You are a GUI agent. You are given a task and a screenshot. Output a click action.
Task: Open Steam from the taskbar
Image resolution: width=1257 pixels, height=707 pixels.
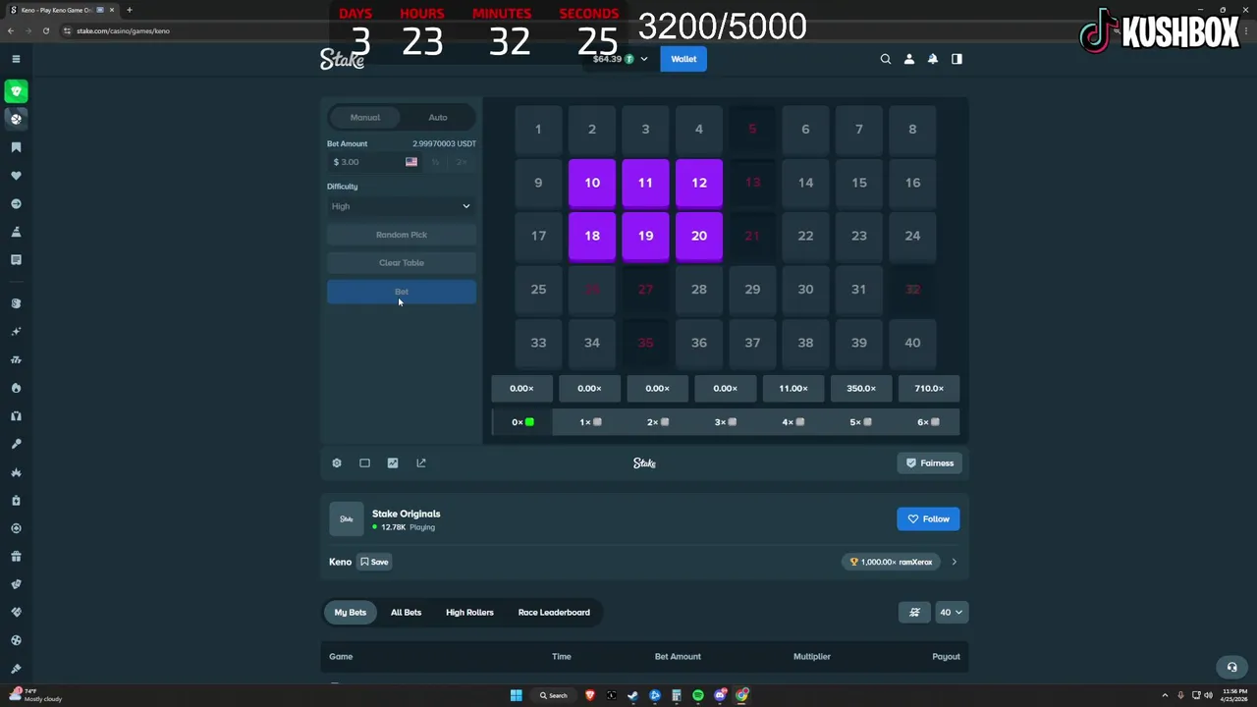pos(633,695)
